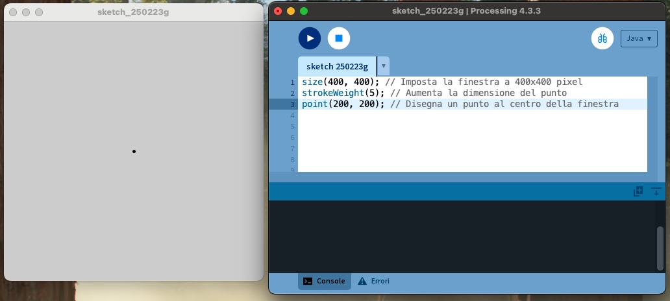Image resolution: width=670 pixels, height=301 pixels.
Task: Click line number 1 in the gutter
Action: (x=292, y=82)
